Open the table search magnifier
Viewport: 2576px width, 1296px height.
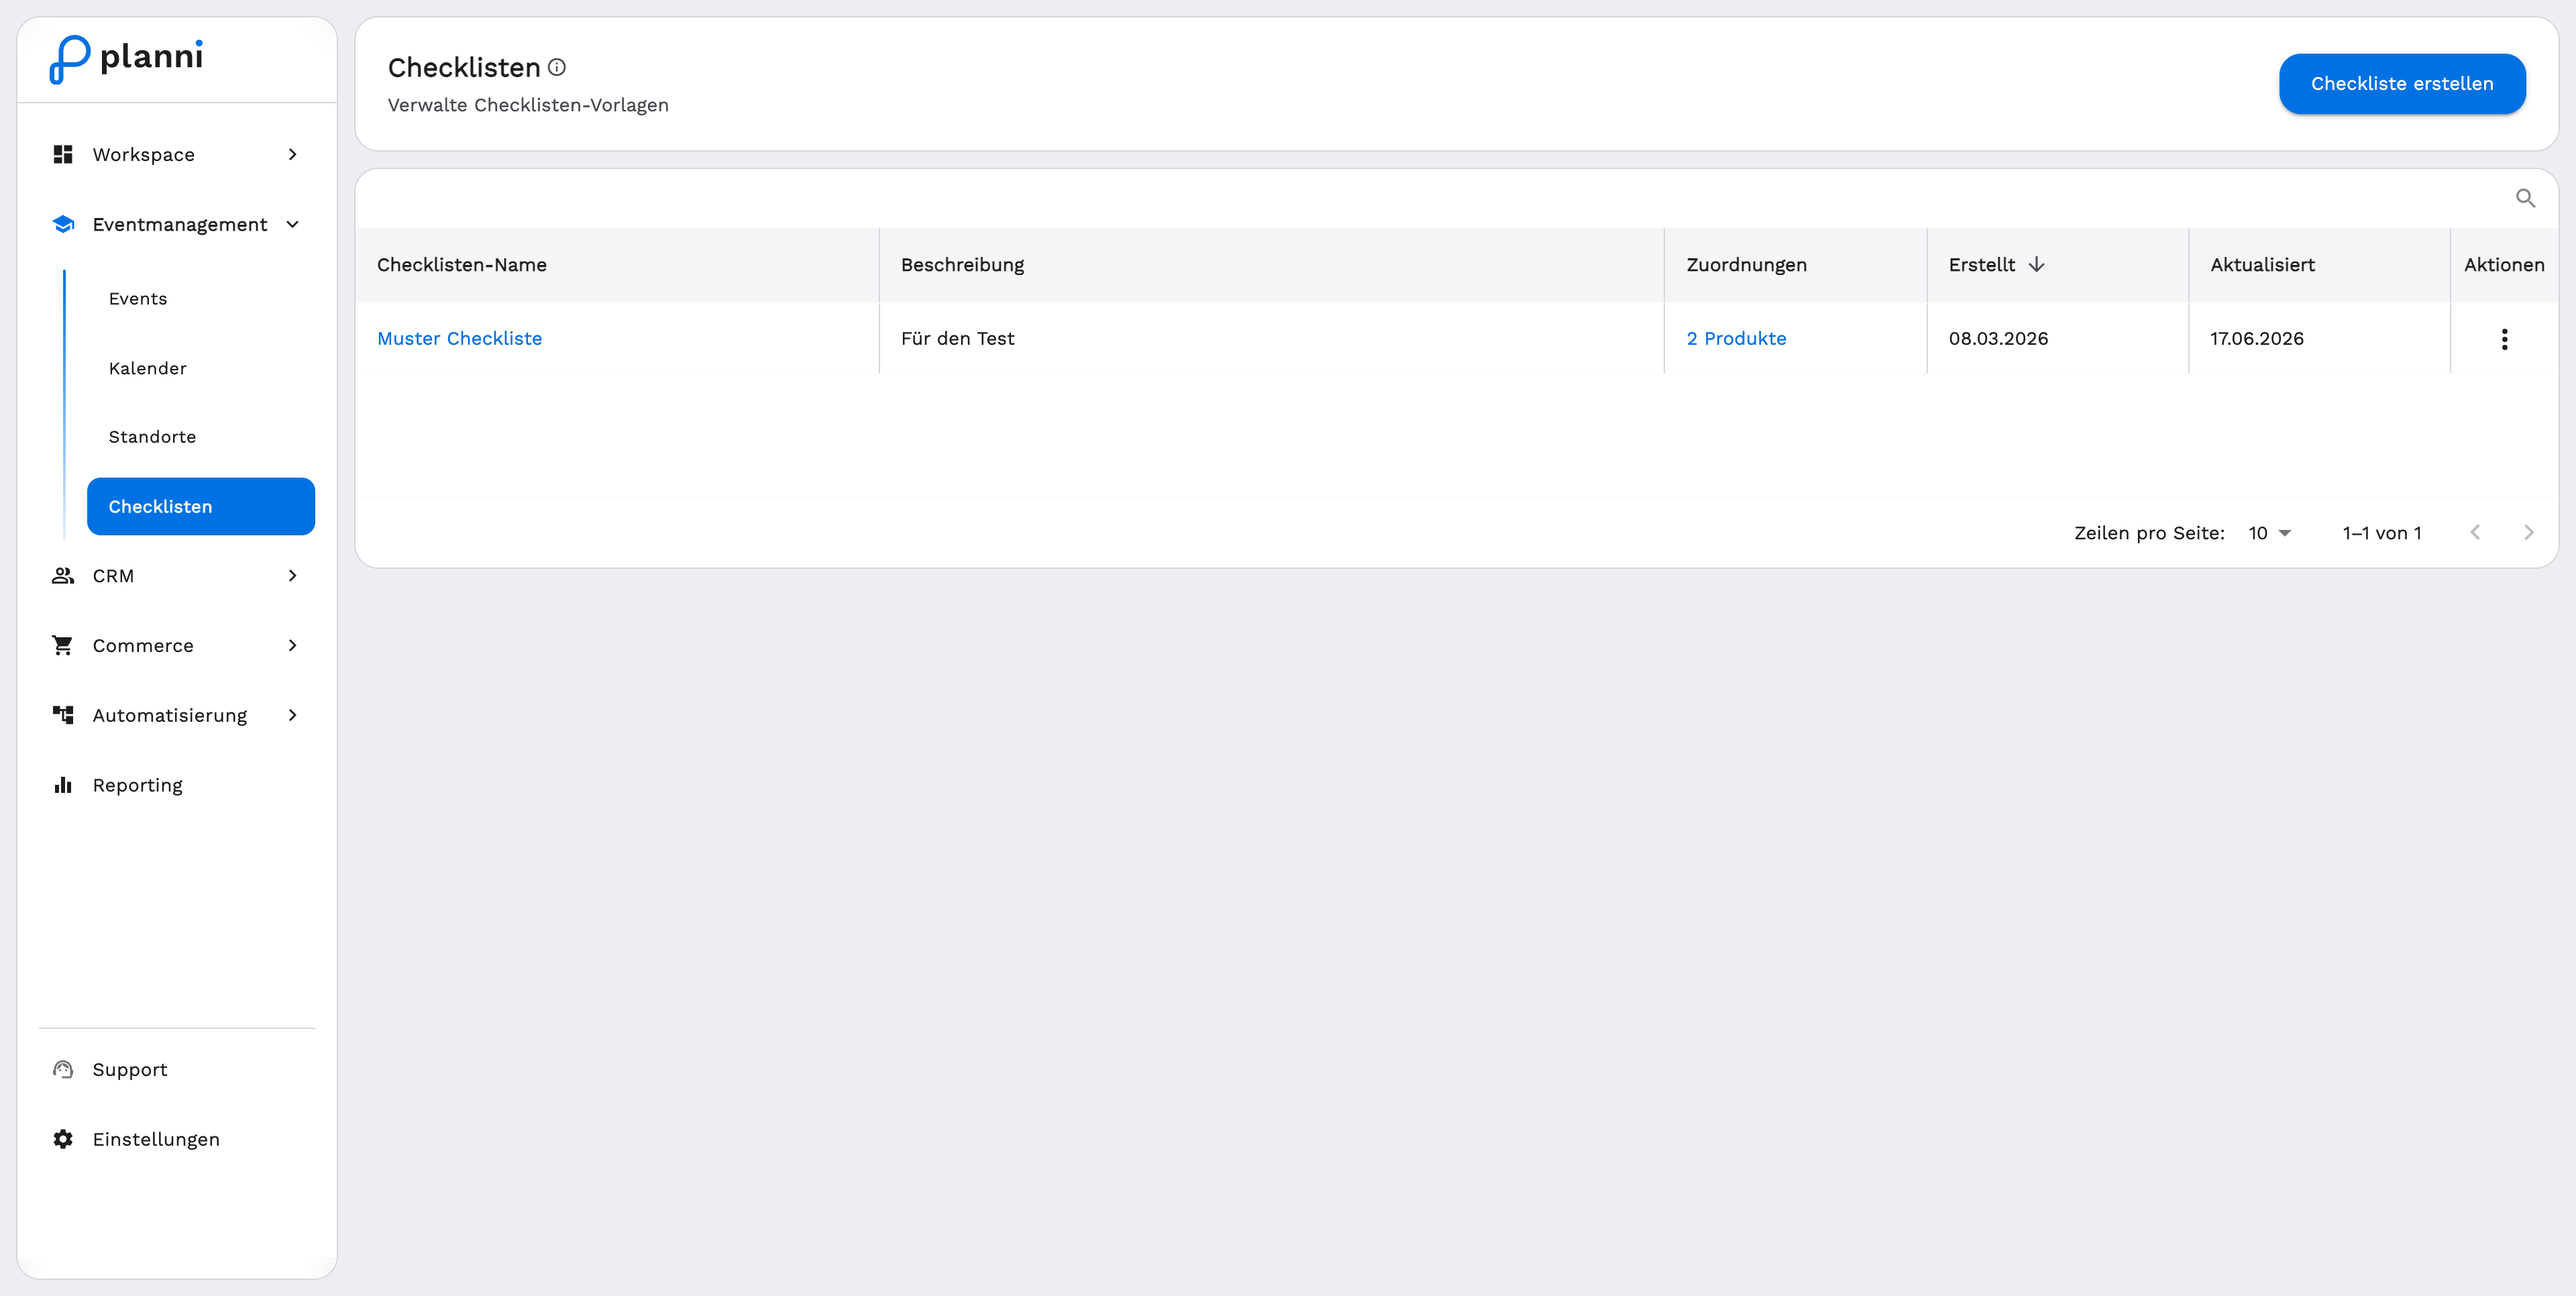point(2525,198)
